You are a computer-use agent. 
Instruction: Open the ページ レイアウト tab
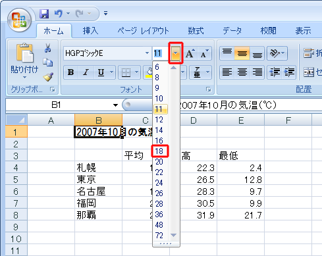143,31
